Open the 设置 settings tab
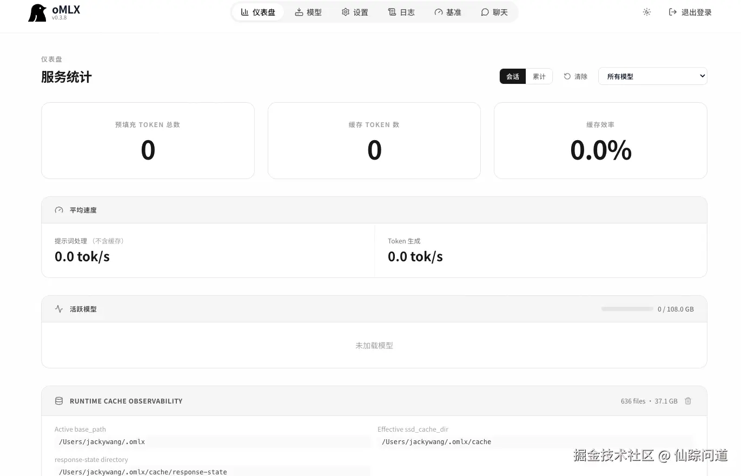The width and height of the screenshot is (741, 476). point(355,12)
